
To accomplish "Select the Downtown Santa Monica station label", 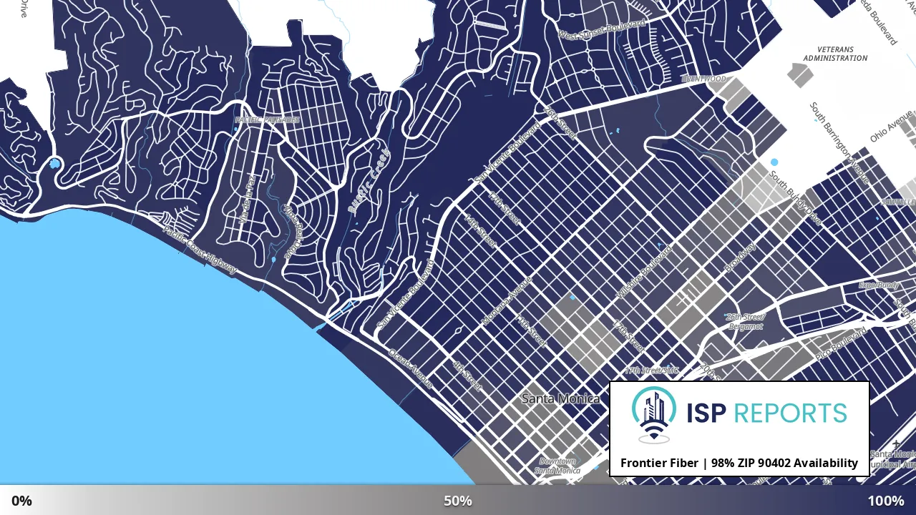I will (557, 466).
